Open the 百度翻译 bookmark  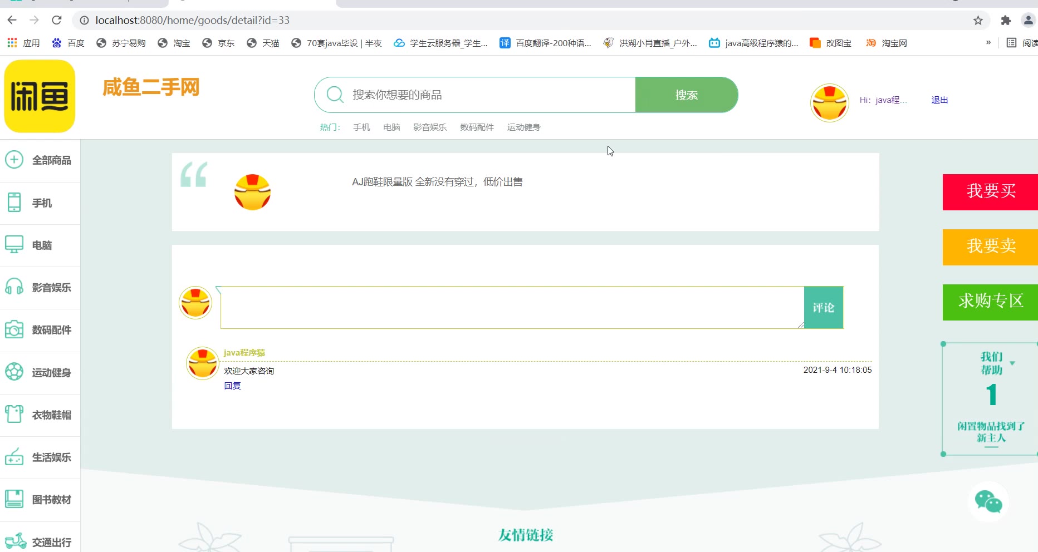[545, 43]
